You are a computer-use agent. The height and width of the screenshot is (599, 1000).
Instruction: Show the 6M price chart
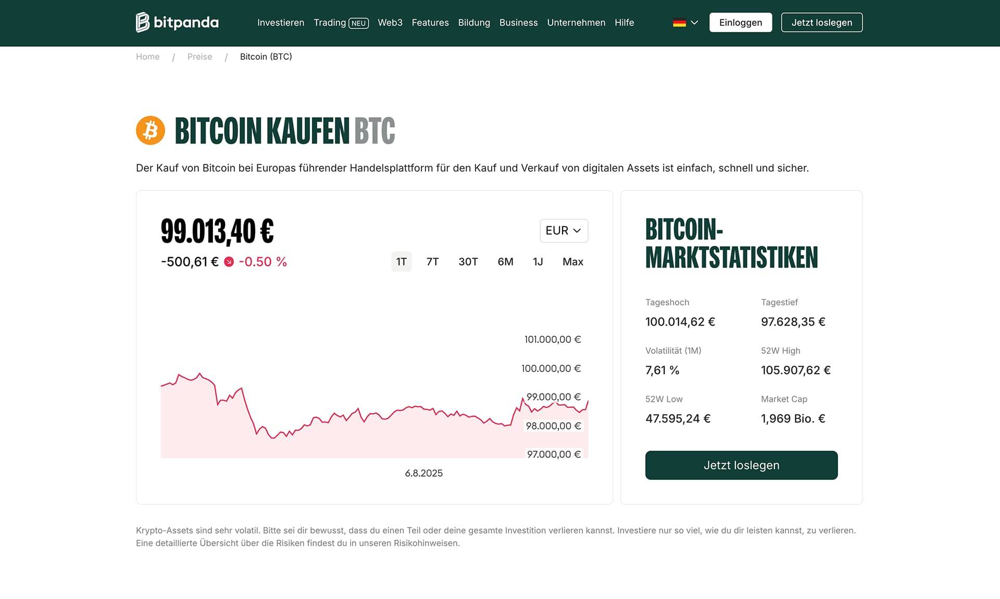coord(505,262)
